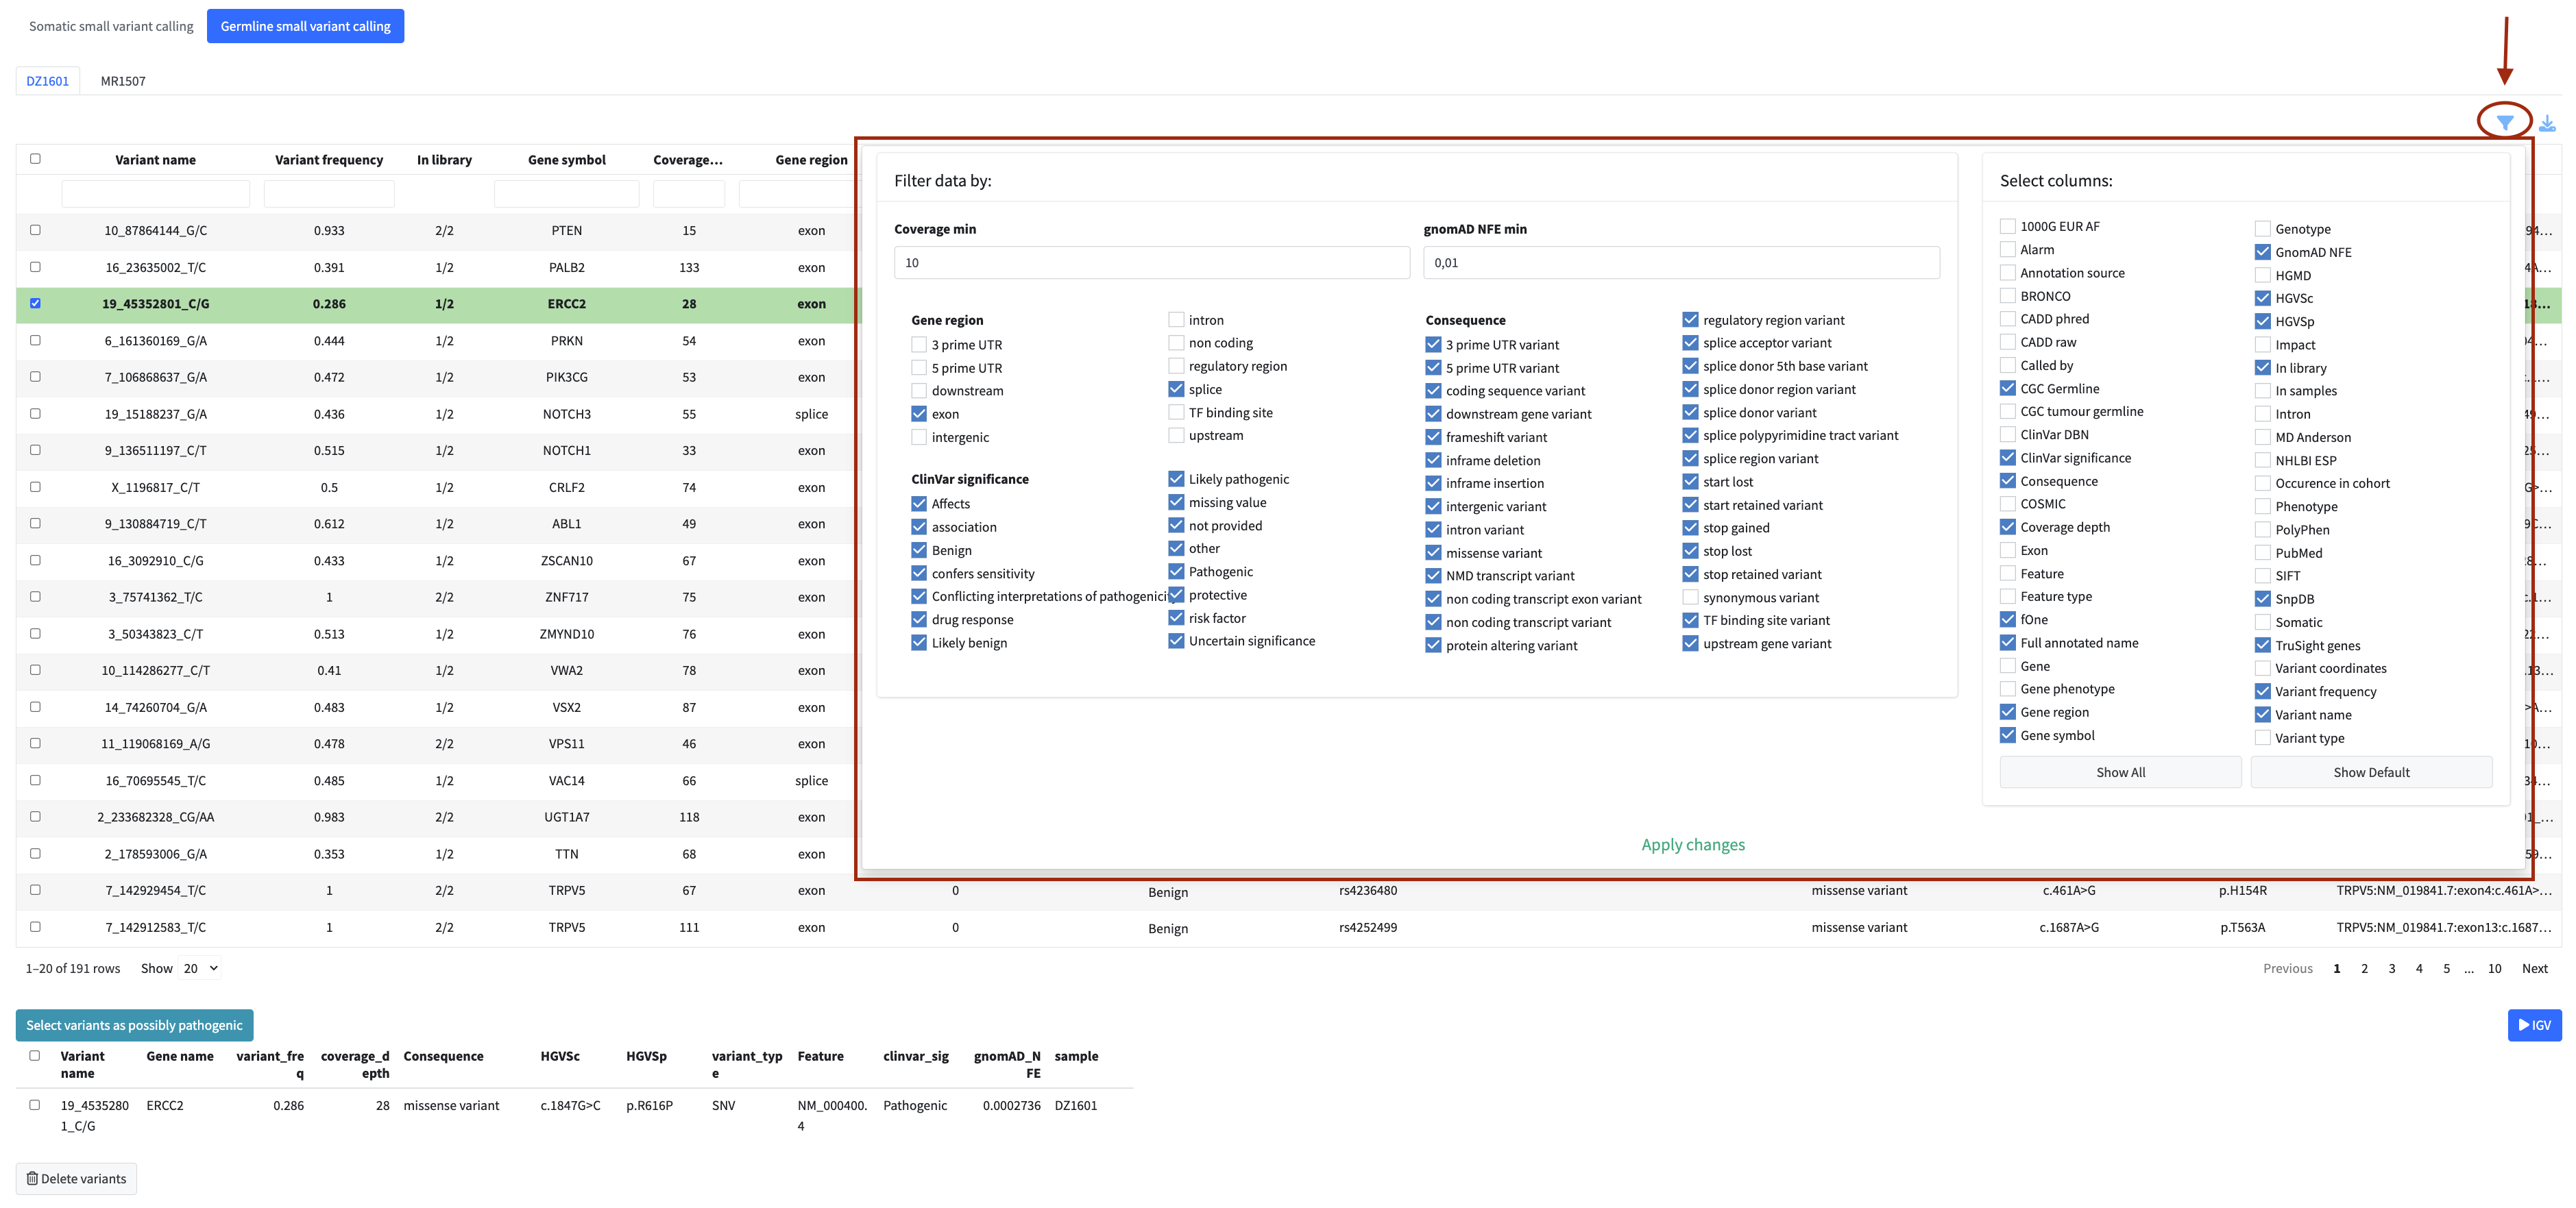This screenshot has width=2576, height=1208.
Task: Open IGV viewer button
Action: point(2534,1025)
